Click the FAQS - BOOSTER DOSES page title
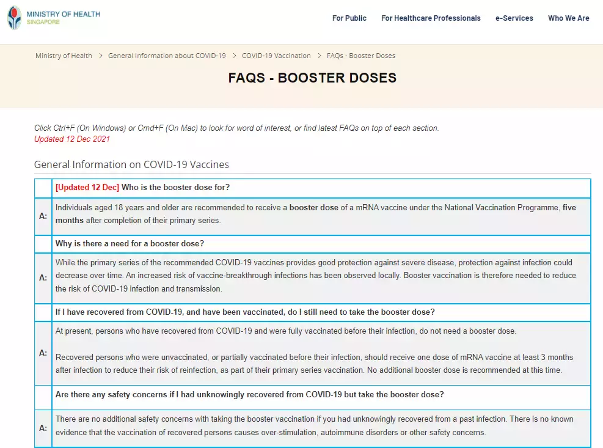603x448 pixels. pyautogui.click(x=312, y=78)
